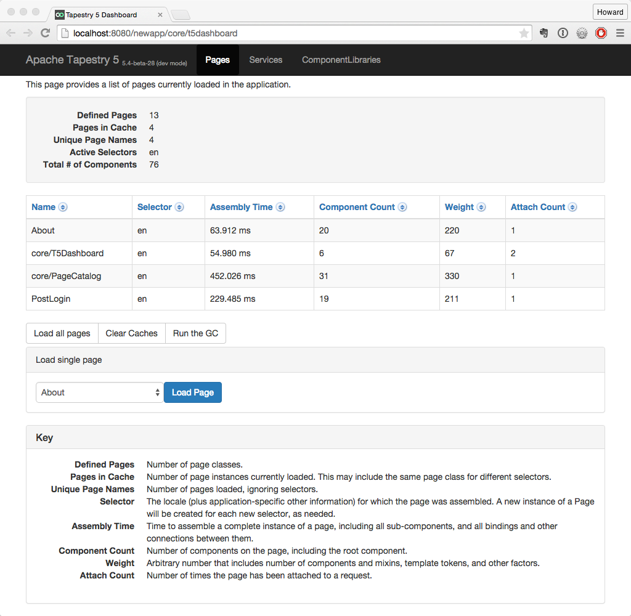Click the Attach Count sort icon
Viewport: 631px width, 616px height.
tap(572, 208)
